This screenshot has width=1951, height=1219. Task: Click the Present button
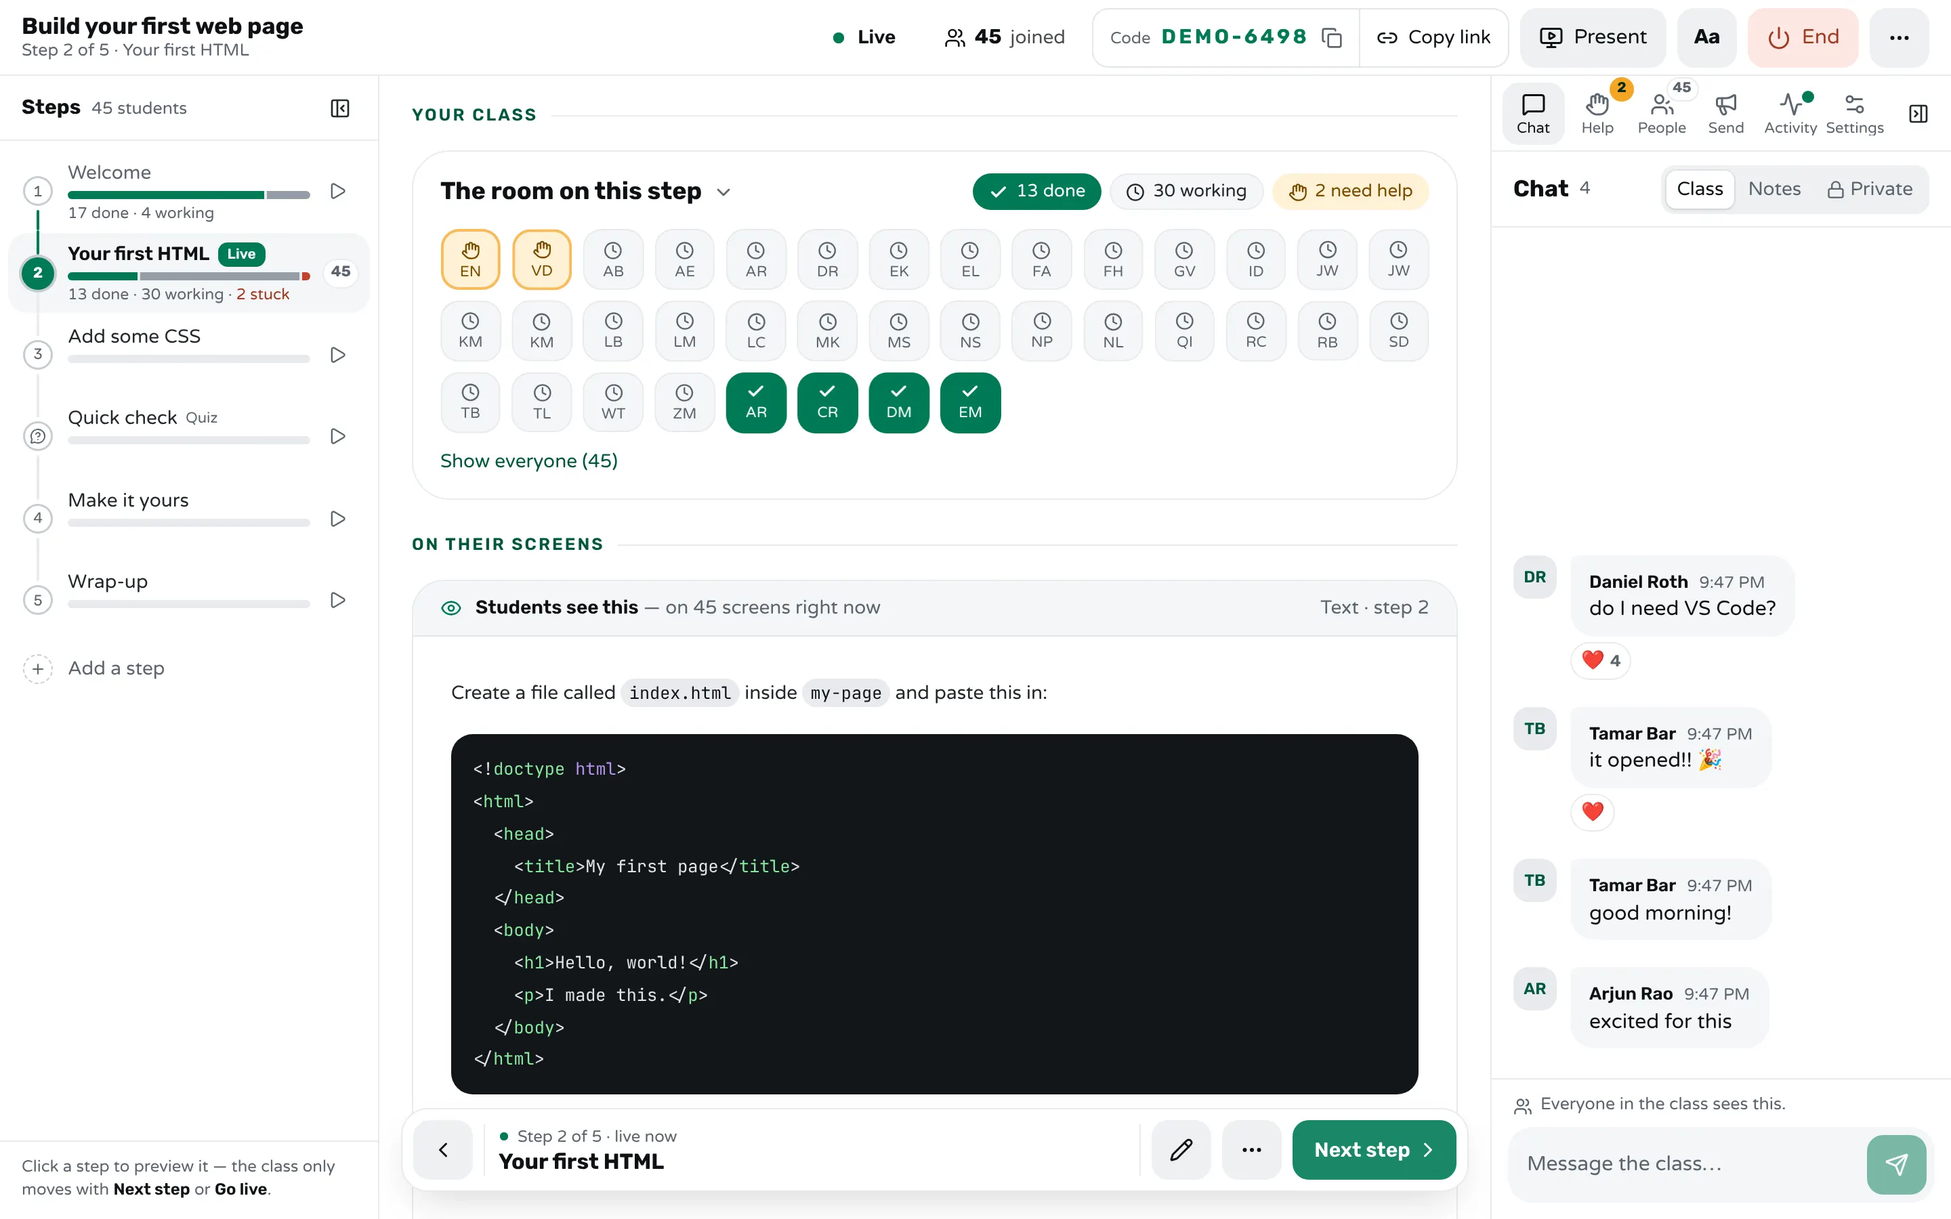click(x=1592, y=38)
